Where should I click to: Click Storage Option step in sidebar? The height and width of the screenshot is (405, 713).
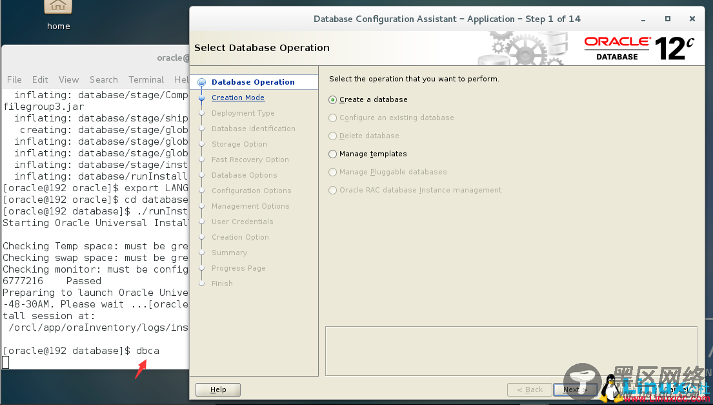click(x=239, y=144)
